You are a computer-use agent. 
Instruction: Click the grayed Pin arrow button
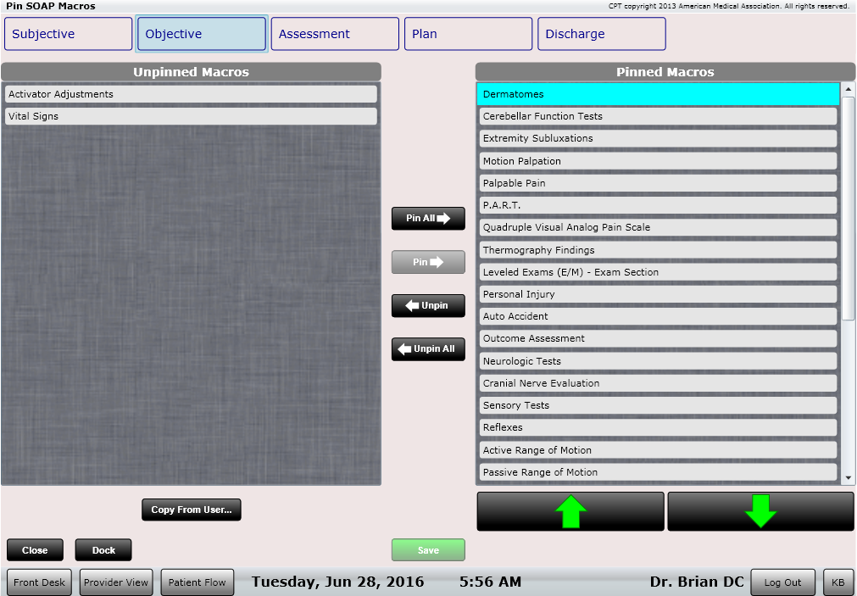pos(427,261)
